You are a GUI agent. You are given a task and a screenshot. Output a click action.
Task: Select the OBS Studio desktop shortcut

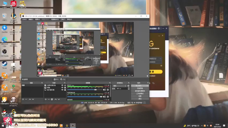coord(5,53)
